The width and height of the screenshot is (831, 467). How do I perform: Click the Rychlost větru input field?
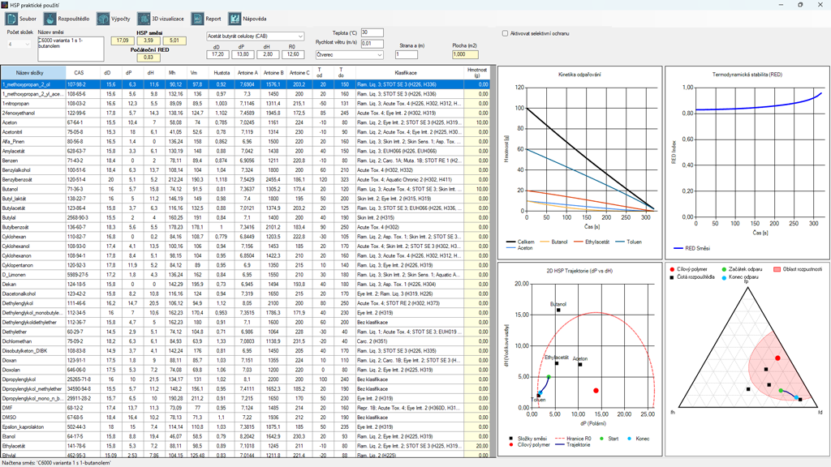(372, 44)
